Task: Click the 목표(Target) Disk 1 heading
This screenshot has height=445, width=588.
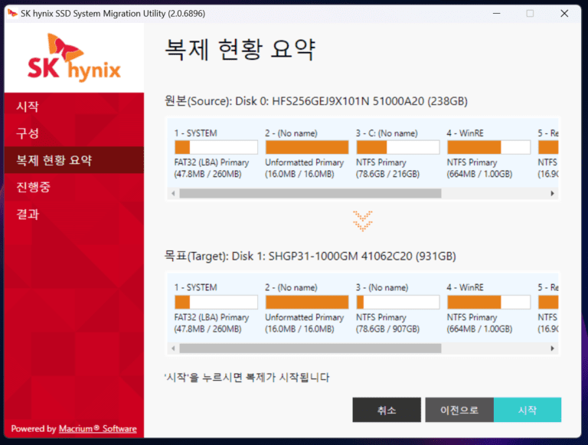Action: pyautogui.click(x=310, y=257)
